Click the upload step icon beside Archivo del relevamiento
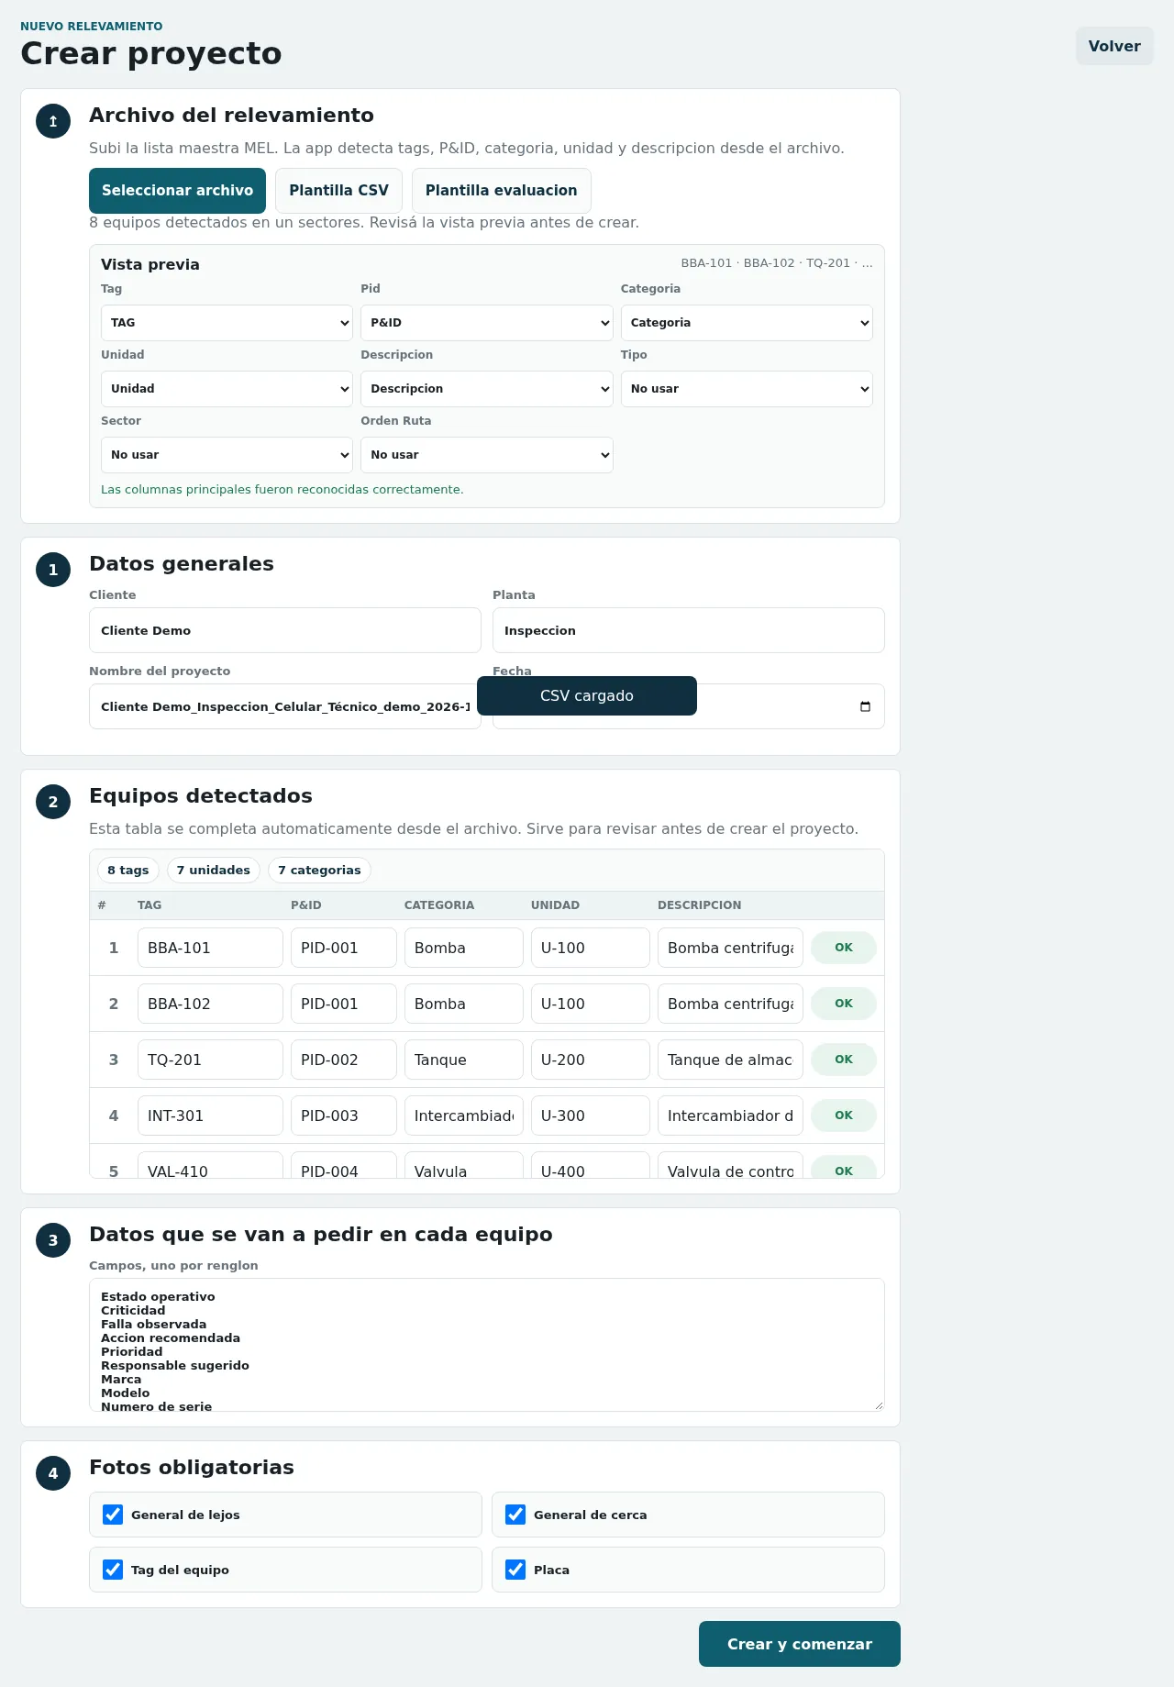Viewport: 1174px width, 1687px height. tap(53, 121)
